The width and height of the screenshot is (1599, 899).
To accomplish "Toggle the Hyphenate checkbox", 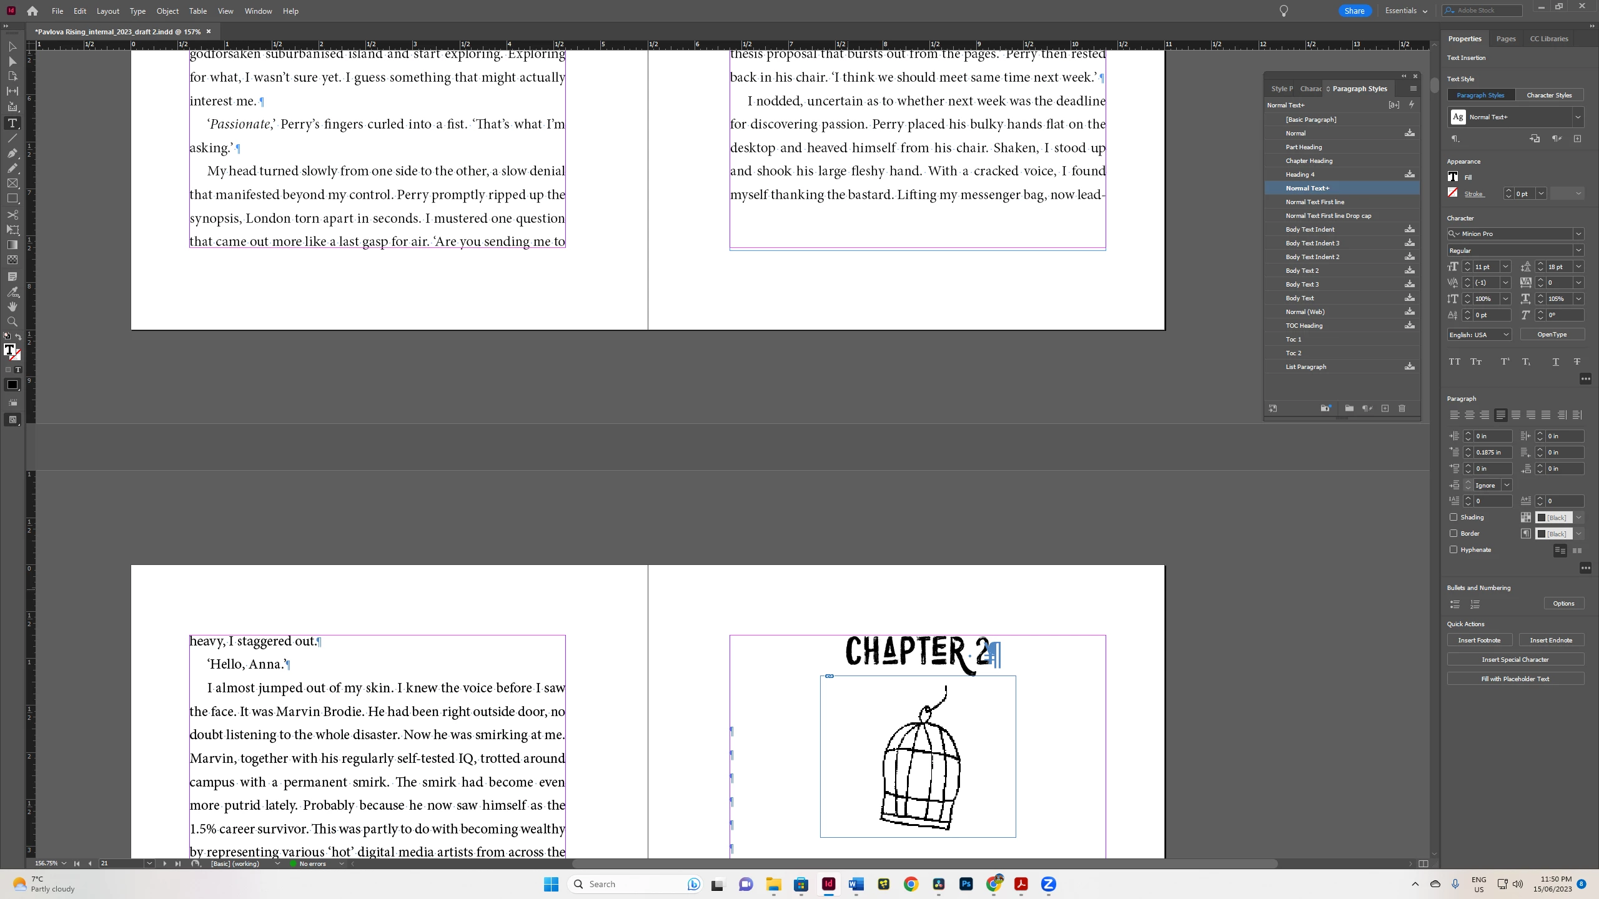I will 1453,549.
